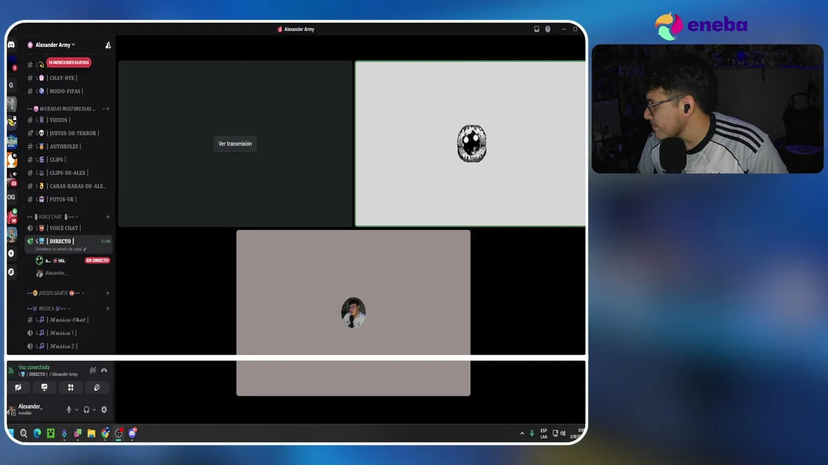This screenshot has width=828, height=465.
Task: Open the volume control in system tray
Action: [x=563, y=433]
